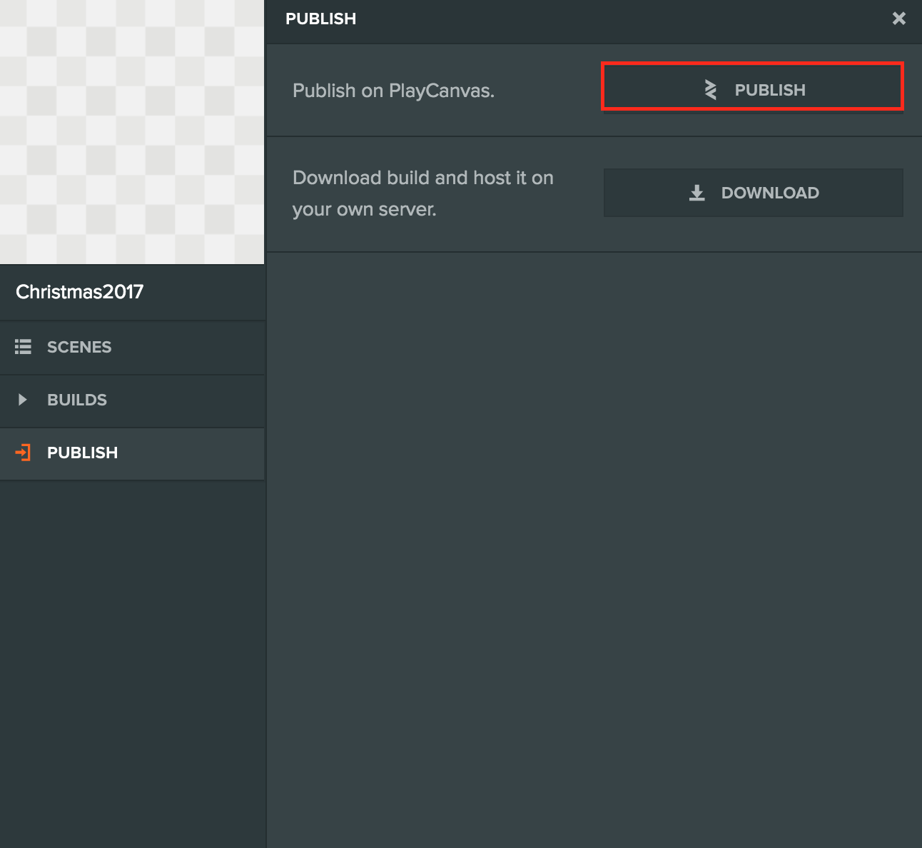
Task: Click the orange Publish arrow icon
Action: click(x=23, y=453)
